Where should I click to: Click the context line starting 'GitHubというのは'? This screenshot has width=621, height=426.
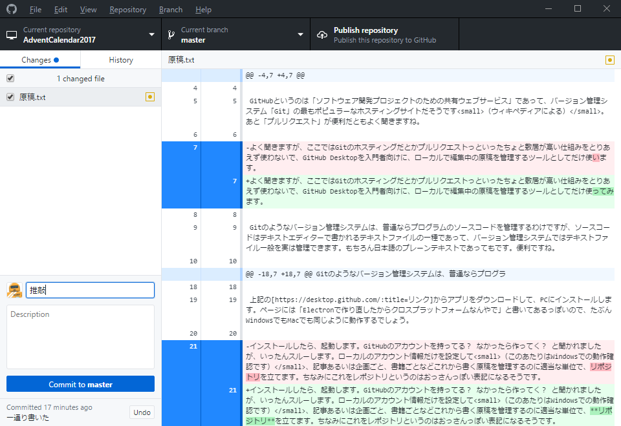coord(428,111)
